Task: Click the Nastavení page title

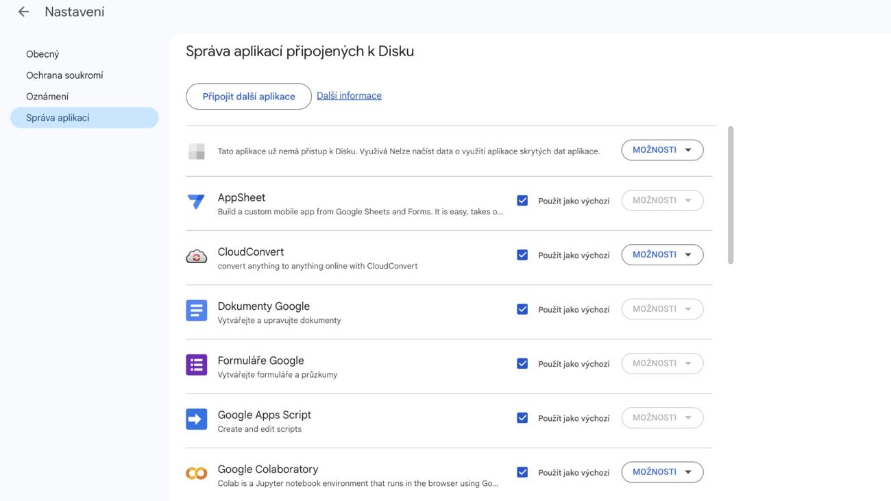Action: click(75, 12)
